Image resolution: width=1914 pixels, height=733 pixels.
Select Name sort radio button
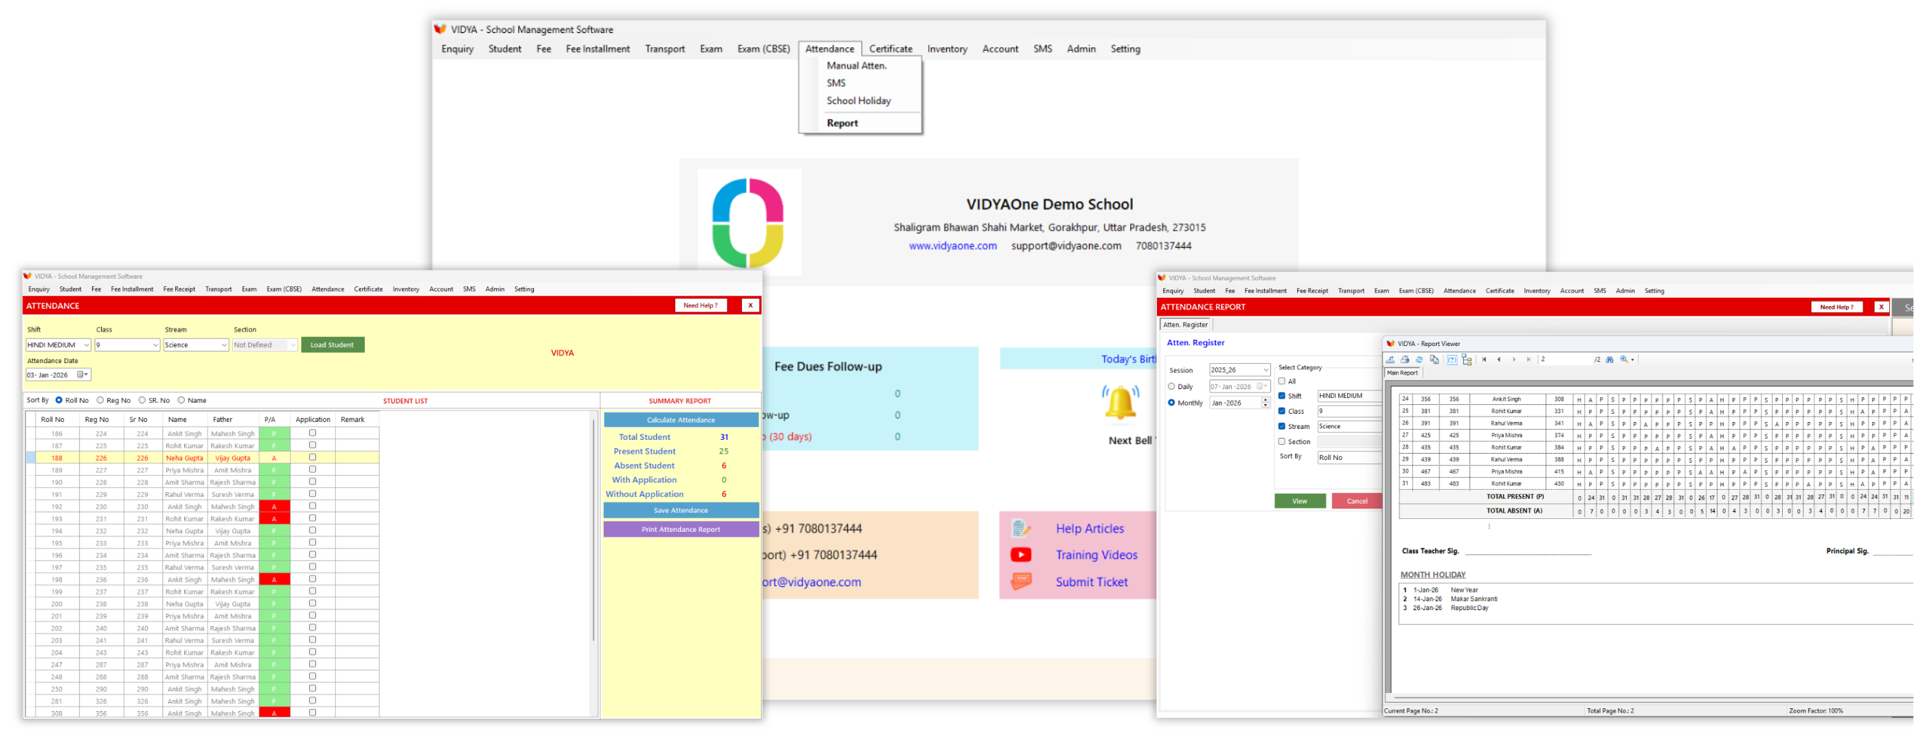181,401
